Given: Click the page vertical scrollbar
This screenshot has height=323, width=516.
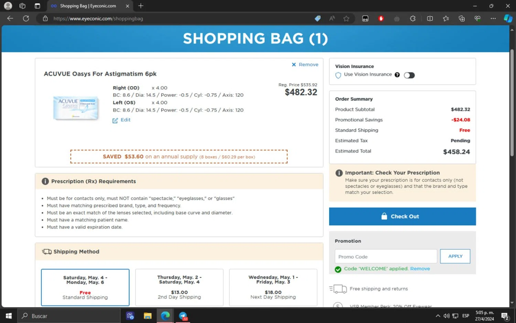Looking at the screenshot, I should [512, 102].
